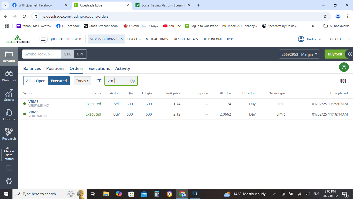
Task: Select the OPT symbol type toggle
Action: point(80,54)
